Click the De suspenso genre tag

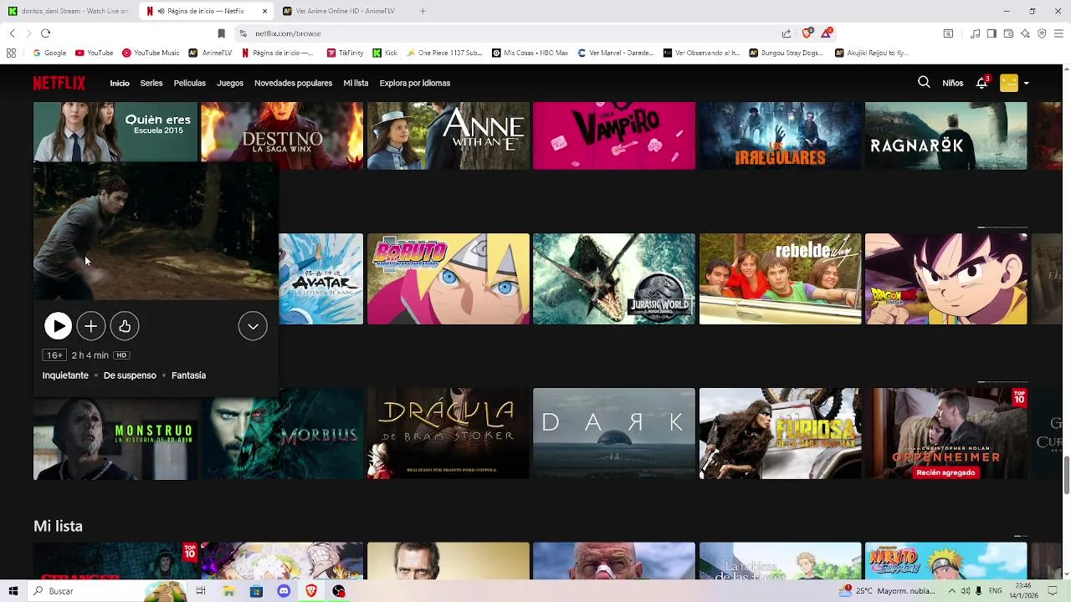tap(130, 375)
